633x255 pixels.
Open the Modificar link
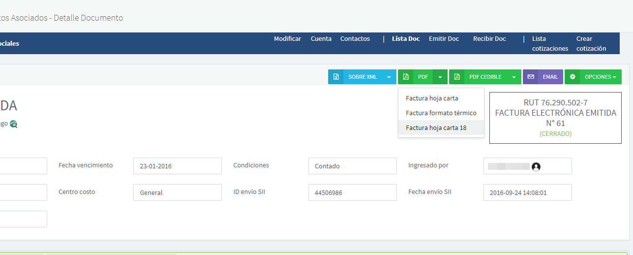pyautogui.click(x=287, y=39)
